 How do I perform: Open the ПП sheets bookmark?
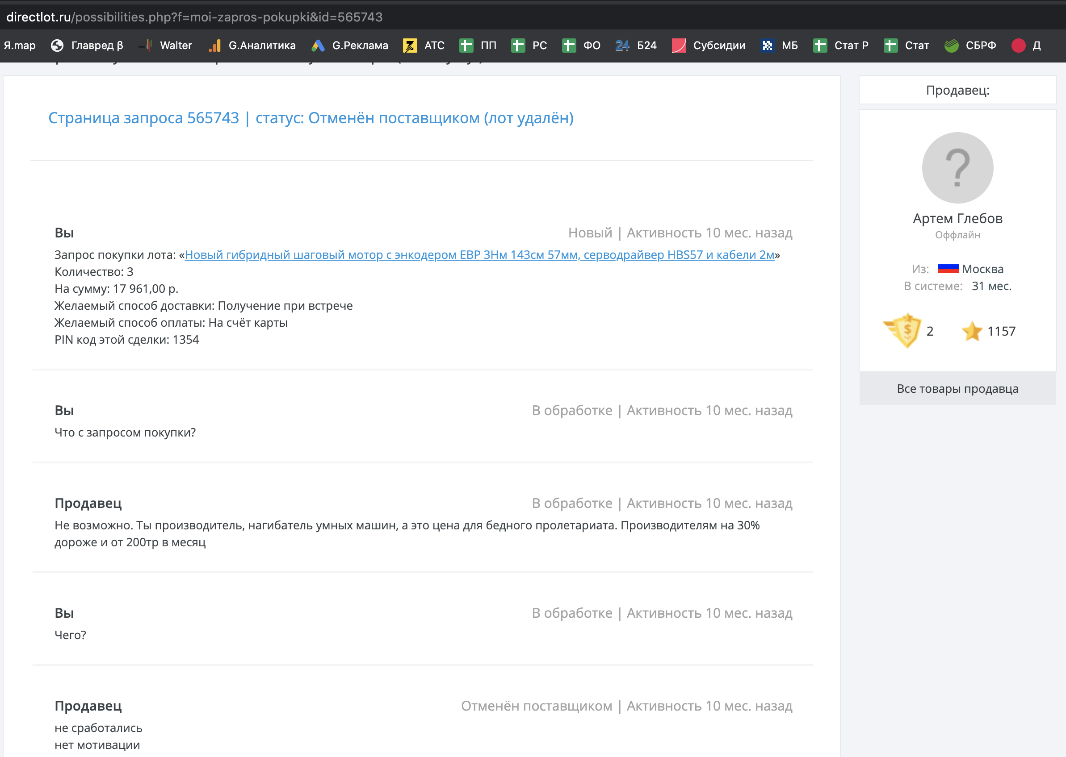click(488, 45)
